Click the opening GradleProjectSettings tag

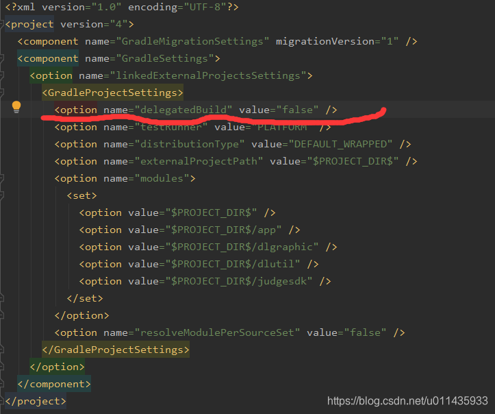[x=112, y=93]
